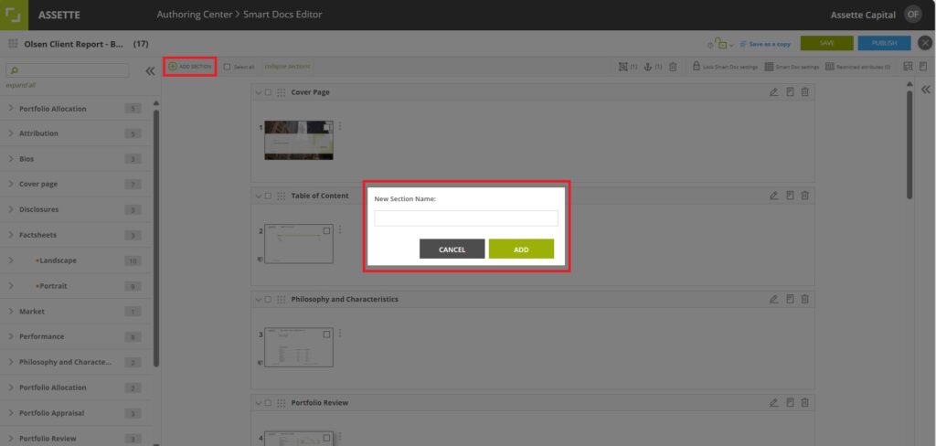Expand the Bios category
The width and height of the screenshot is (936, 446).
11,159
